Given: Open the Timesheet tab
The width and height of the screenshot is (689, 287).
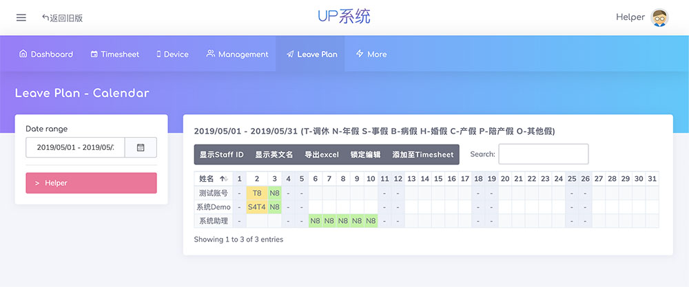Looking at the screenshot, I should [114, 54].
